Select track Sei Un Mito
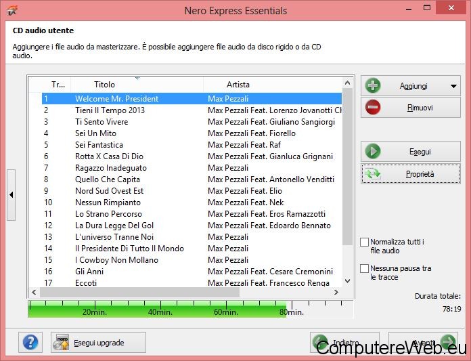Screen dimensions: 471x361 192,133
